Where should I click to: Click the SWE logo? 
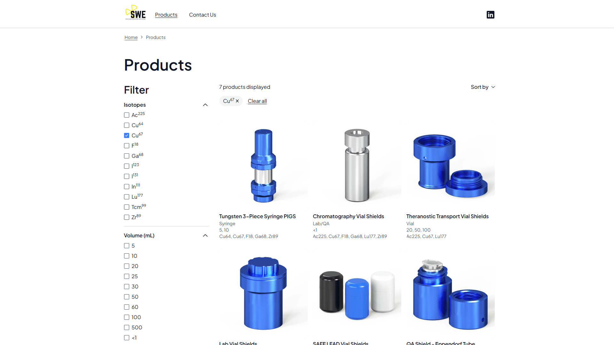click(136, 13)
